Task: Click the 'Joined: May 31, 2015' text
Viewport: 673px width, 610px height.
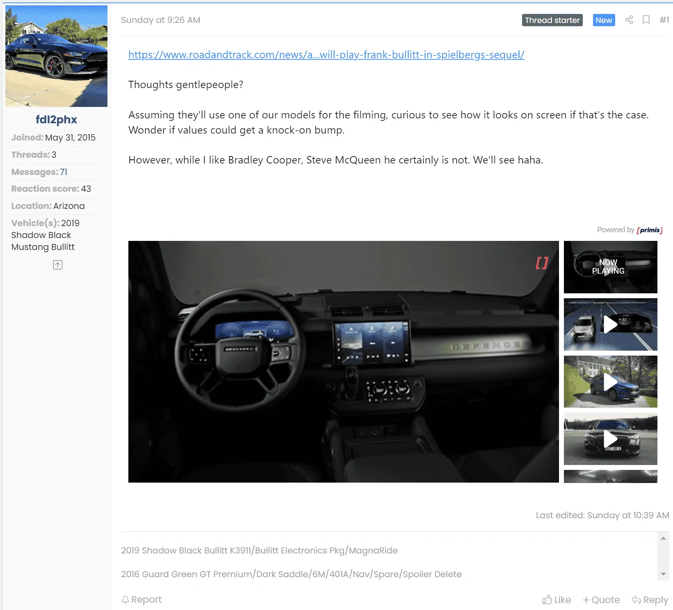Action: coord(53,138)
